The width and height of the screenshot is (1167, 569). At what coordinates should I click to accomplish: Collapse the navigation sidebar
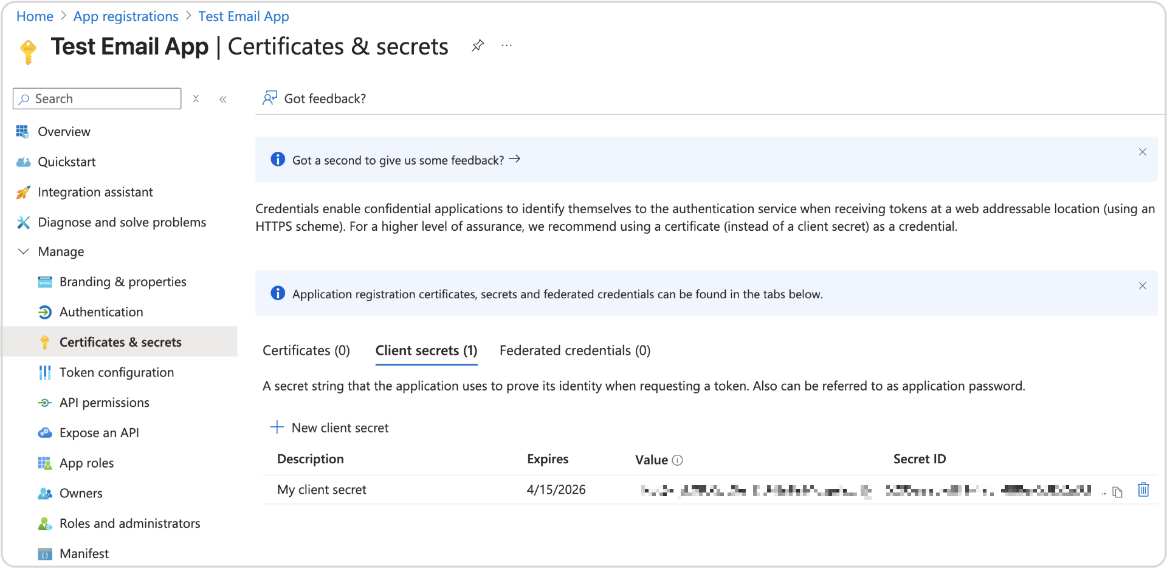tap(222, 98)
